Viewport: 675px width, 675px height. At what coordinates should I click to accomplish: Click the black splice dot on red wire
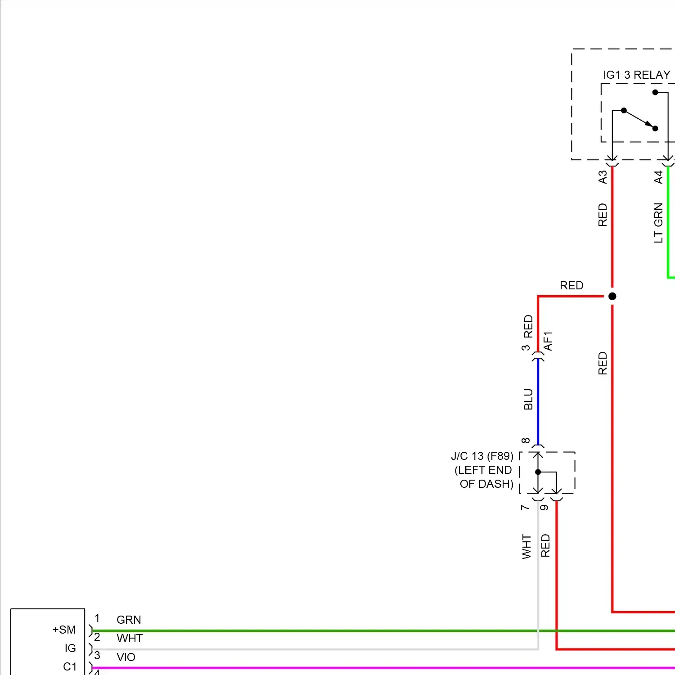pyautogui.click(x=612, y=296)
